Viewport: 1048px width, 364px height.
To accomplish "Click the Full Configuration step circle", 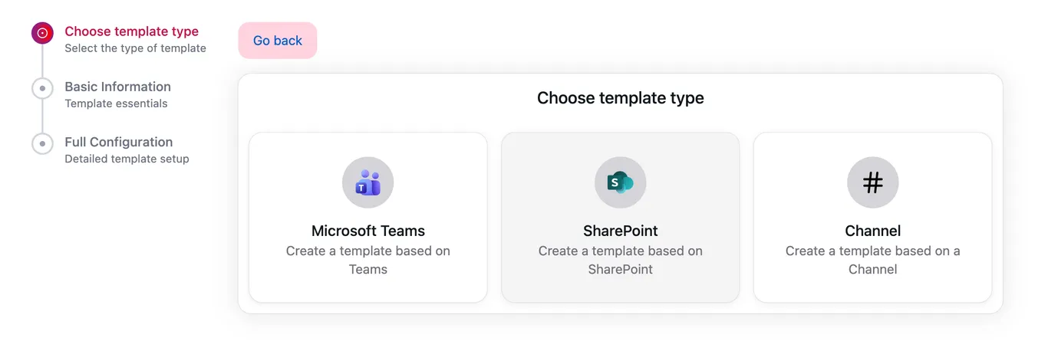I will click(x=42, y=143).
